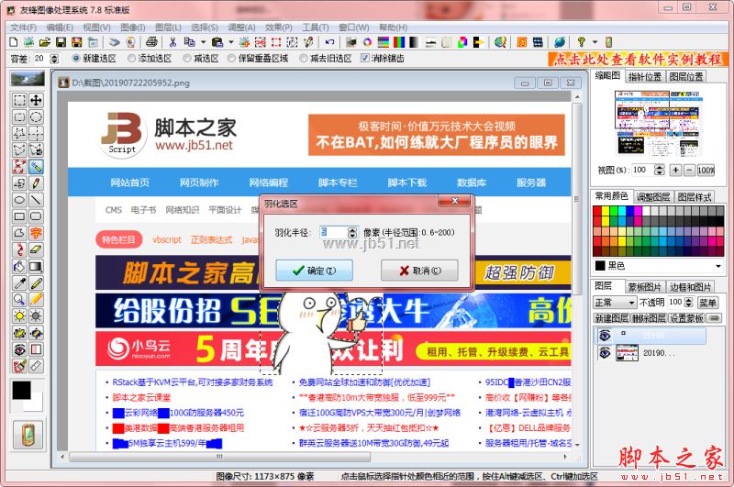This screenshot has width=734, height=487.
Task: Click the 删除图层 button
Action: coord(649,318)
